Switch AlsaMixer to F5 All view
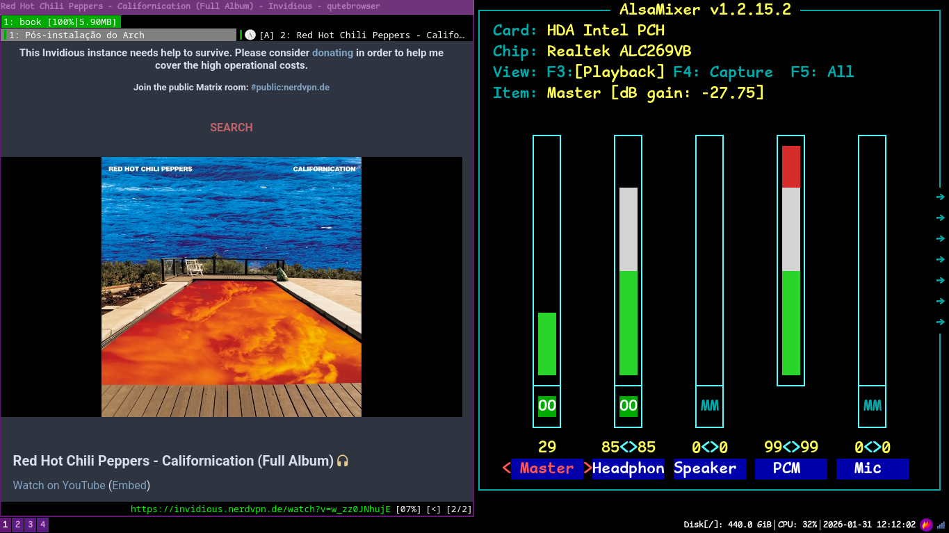The width and height of the screenshot is (949, 533). (x=822, y=72)
